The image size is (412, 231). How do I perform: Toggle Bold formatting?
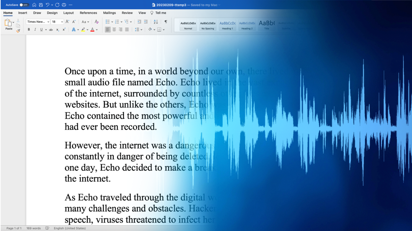point(29,30)
